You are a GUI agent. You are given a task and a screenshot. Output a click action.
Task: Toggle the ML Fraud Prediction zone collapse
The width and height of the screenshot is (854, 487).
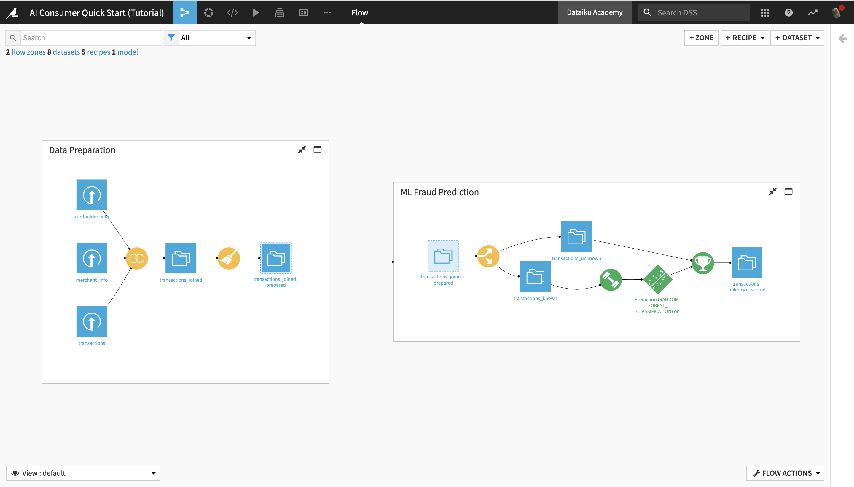point(773,191)
